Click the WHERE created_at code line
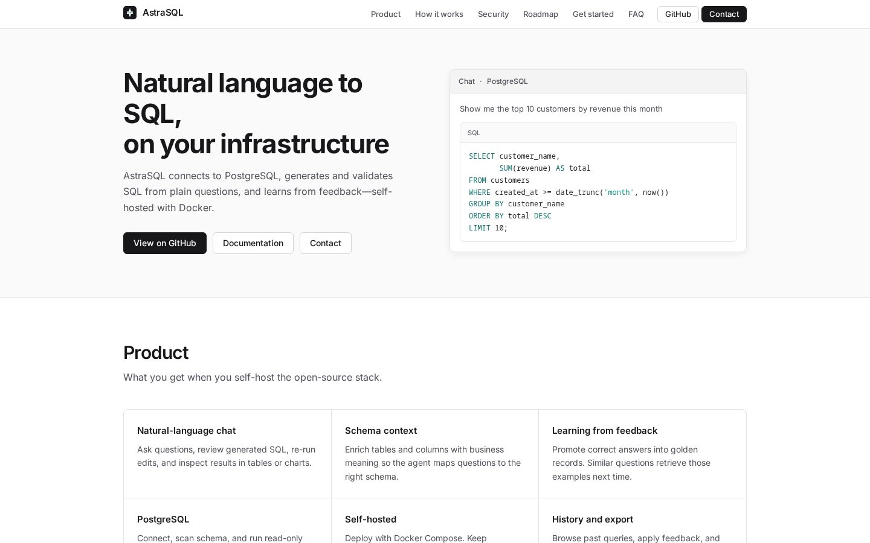 [x=569, y=192]
